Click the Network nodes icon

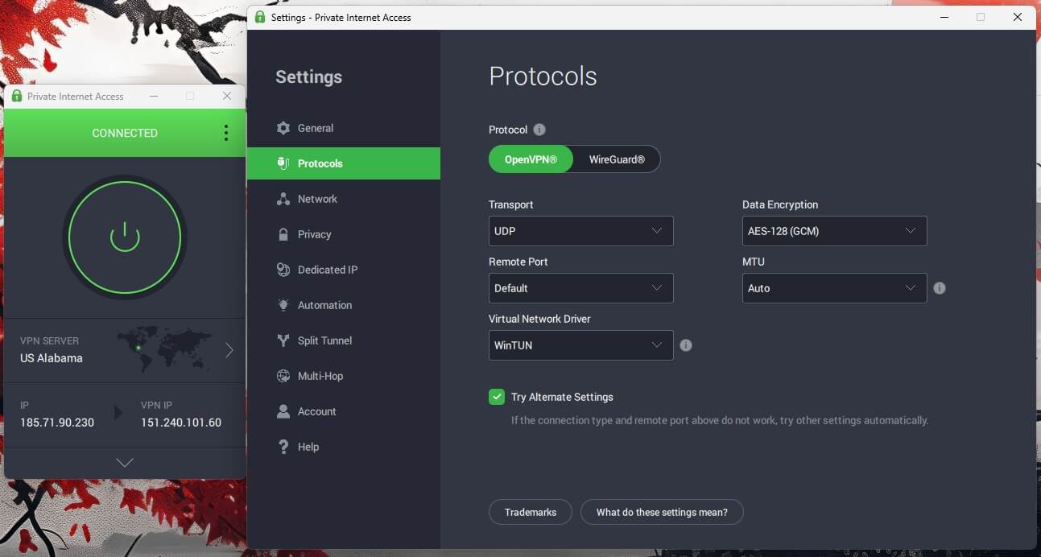pos(283,199)
